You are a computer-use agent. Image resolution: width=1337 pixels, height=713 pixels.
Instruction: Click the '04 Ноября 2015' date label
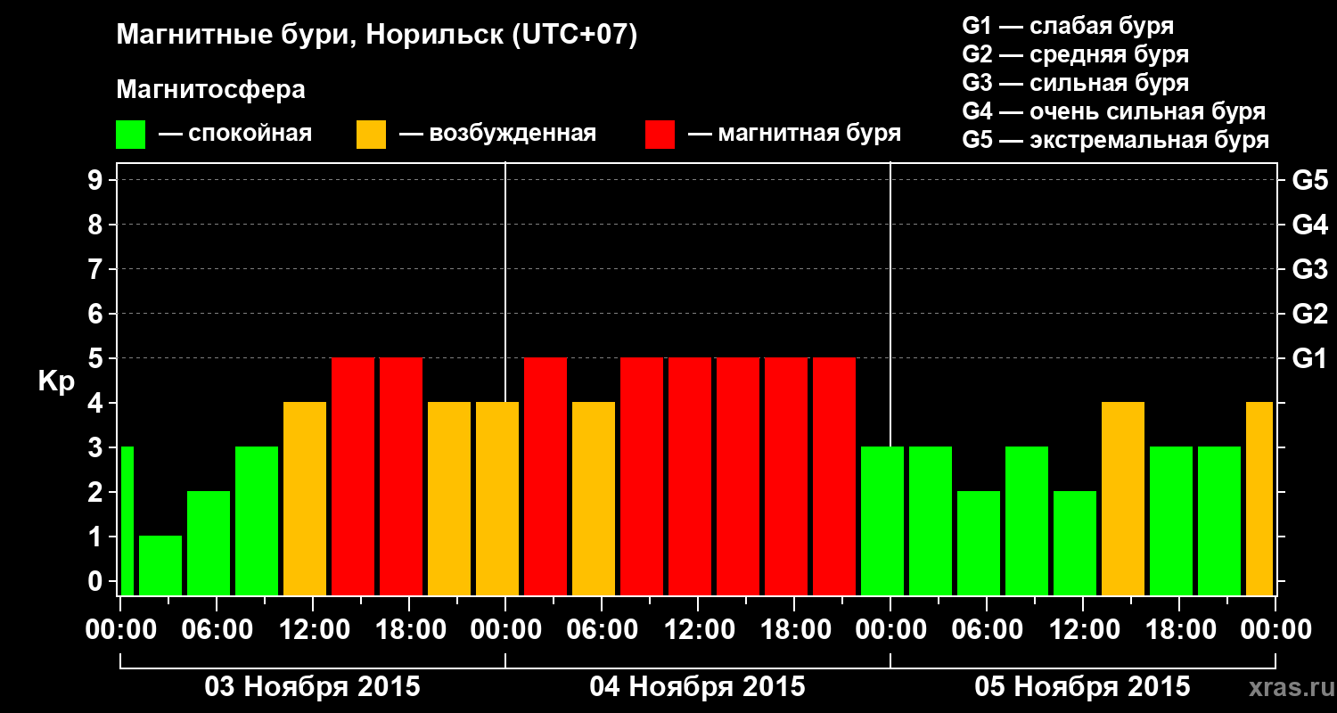tap(697, 687)
